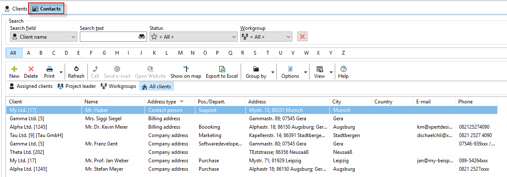Screen dimensions: 507x177
Task: Click the red X clear search button
Action: tap(302, 37)
